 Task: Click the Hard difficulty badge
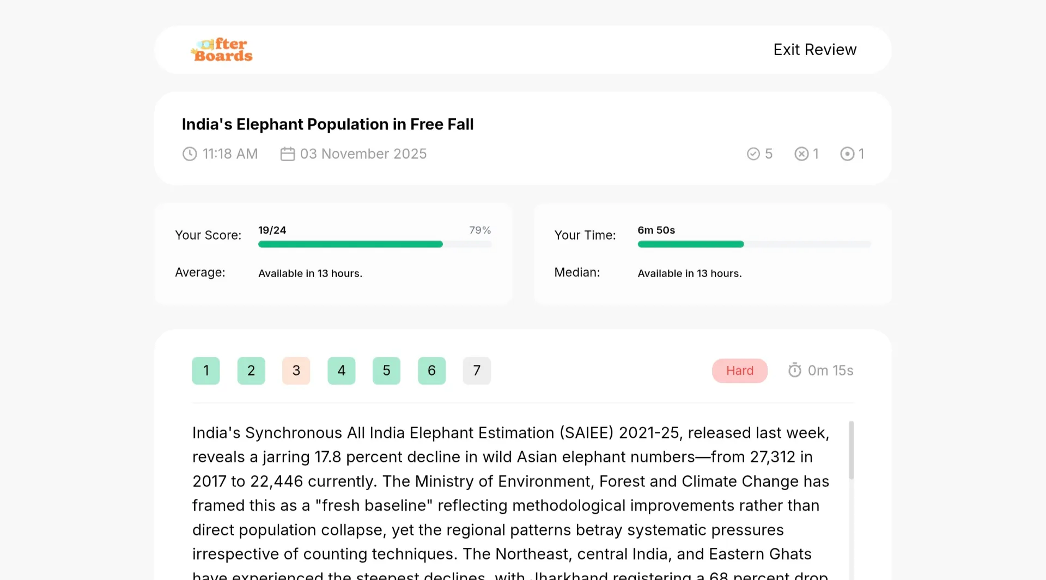[740, 371]
